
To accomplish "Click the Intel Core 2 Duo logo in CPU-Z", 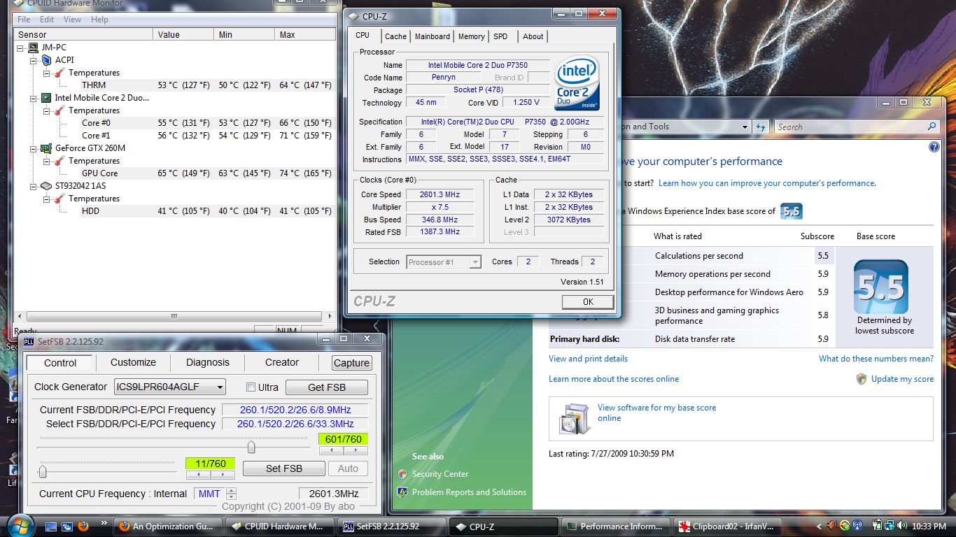I will [x=577, y=83].
